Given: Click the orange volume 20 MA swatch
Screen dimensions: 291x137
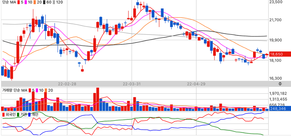Looking at the screenshot, I should click(46, 90).
